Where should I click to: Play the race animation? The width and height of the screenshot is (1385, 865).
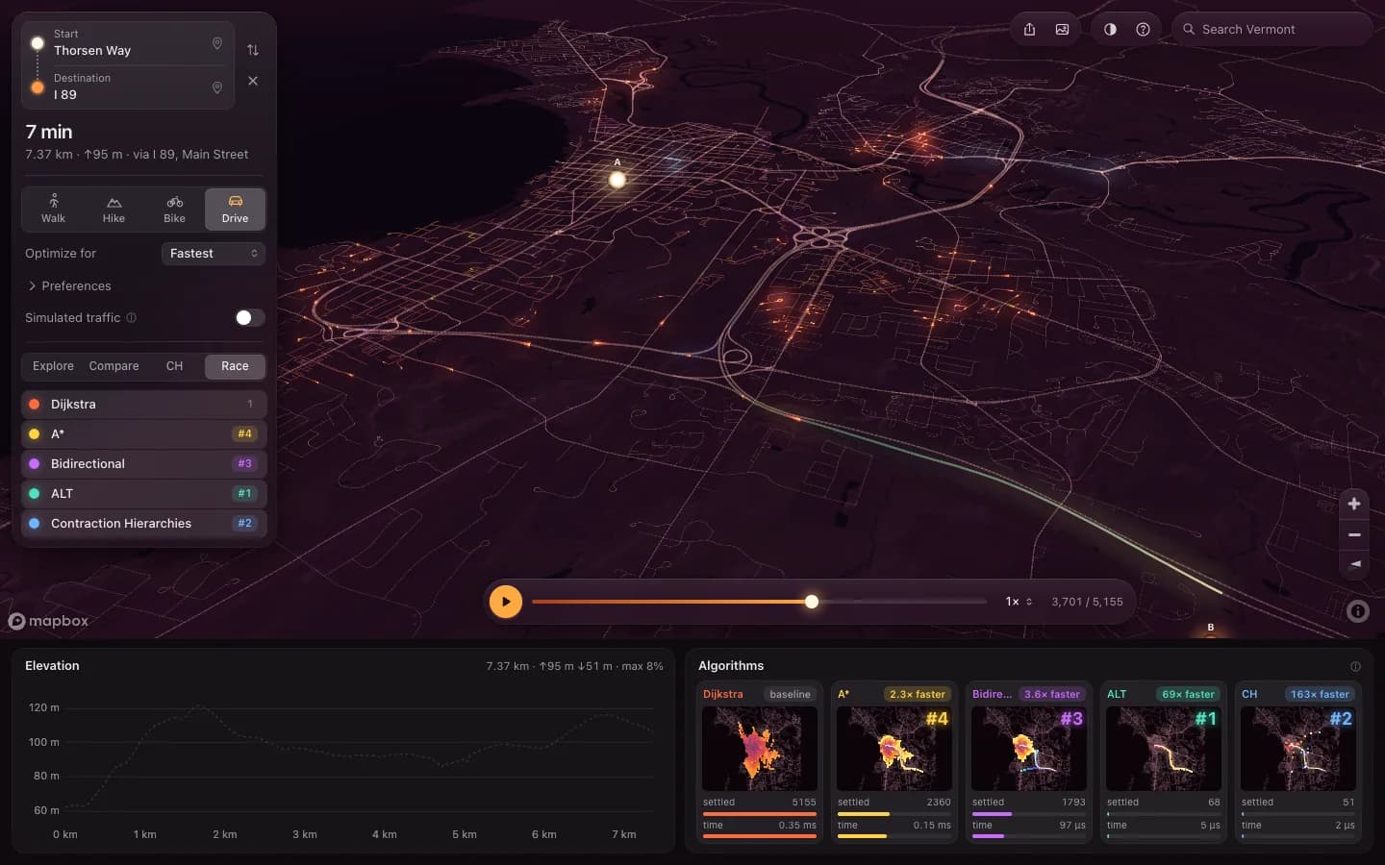[506, 602]
